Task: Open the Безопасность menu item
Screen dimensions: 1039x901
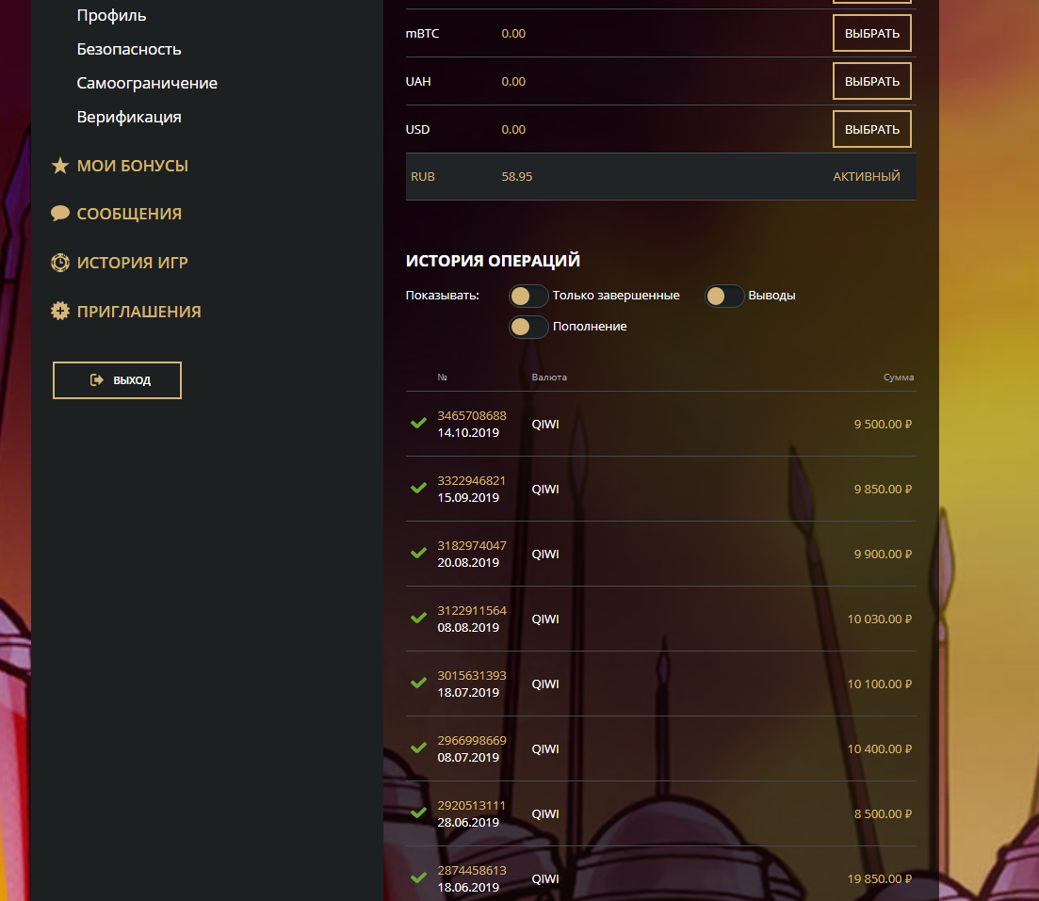Action: point(129,49)
